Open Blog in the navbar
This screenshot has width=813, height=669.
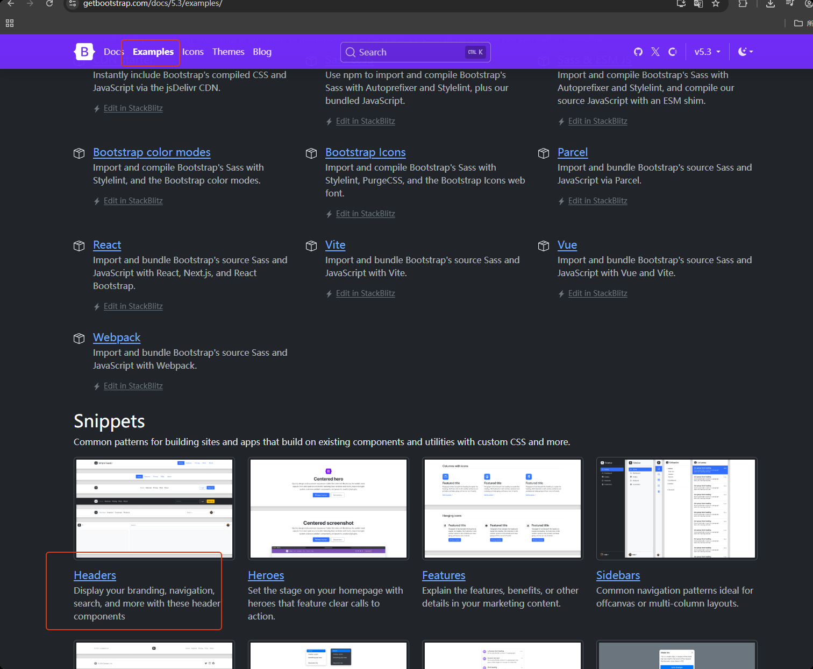coord(262,52)
